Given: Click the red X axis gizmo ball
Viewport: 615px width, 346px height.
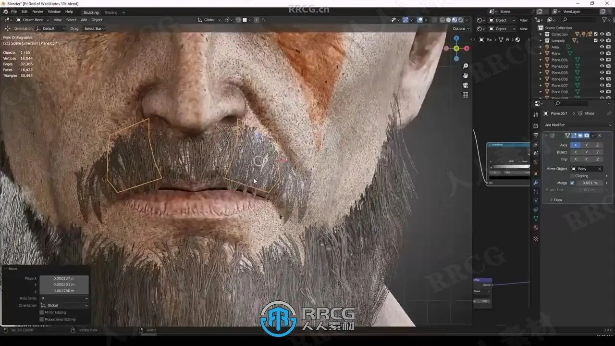Looking at the screenshot, I should (467, 48).
